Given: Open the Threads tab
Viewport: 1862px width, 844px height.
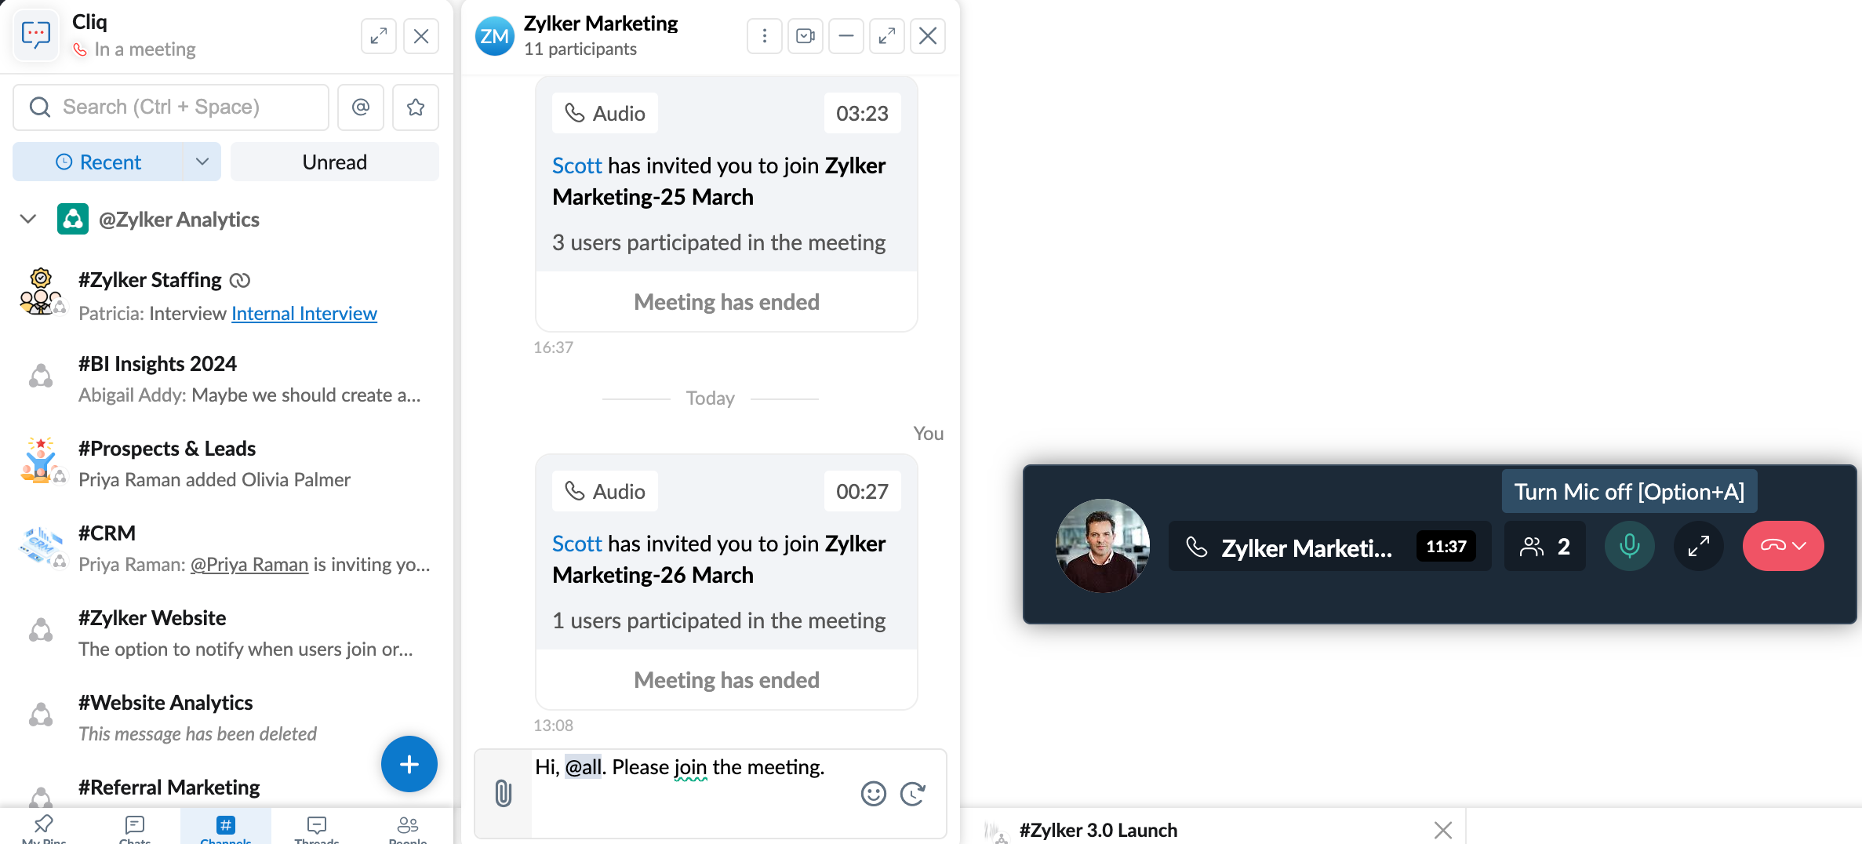Looking at the screenshot, I should [x=317, y=828].
